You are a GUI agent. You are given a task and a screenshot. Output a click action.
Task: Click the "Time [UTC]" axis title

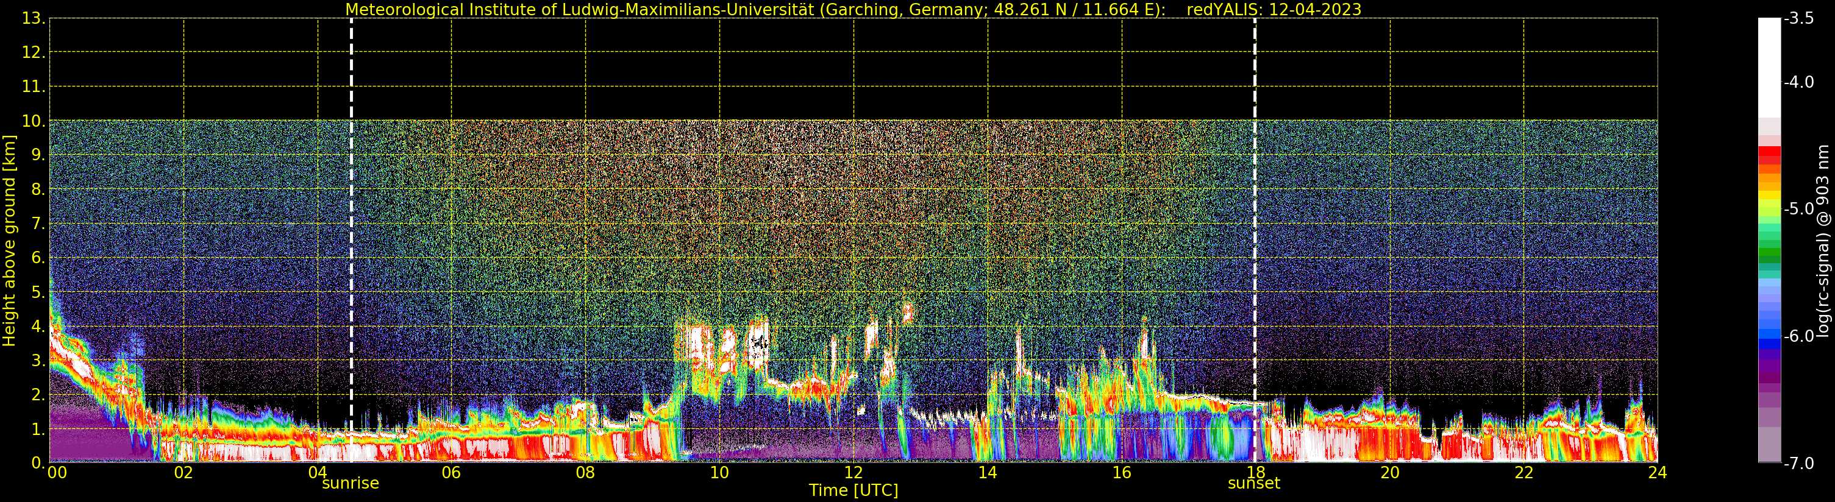853,490
